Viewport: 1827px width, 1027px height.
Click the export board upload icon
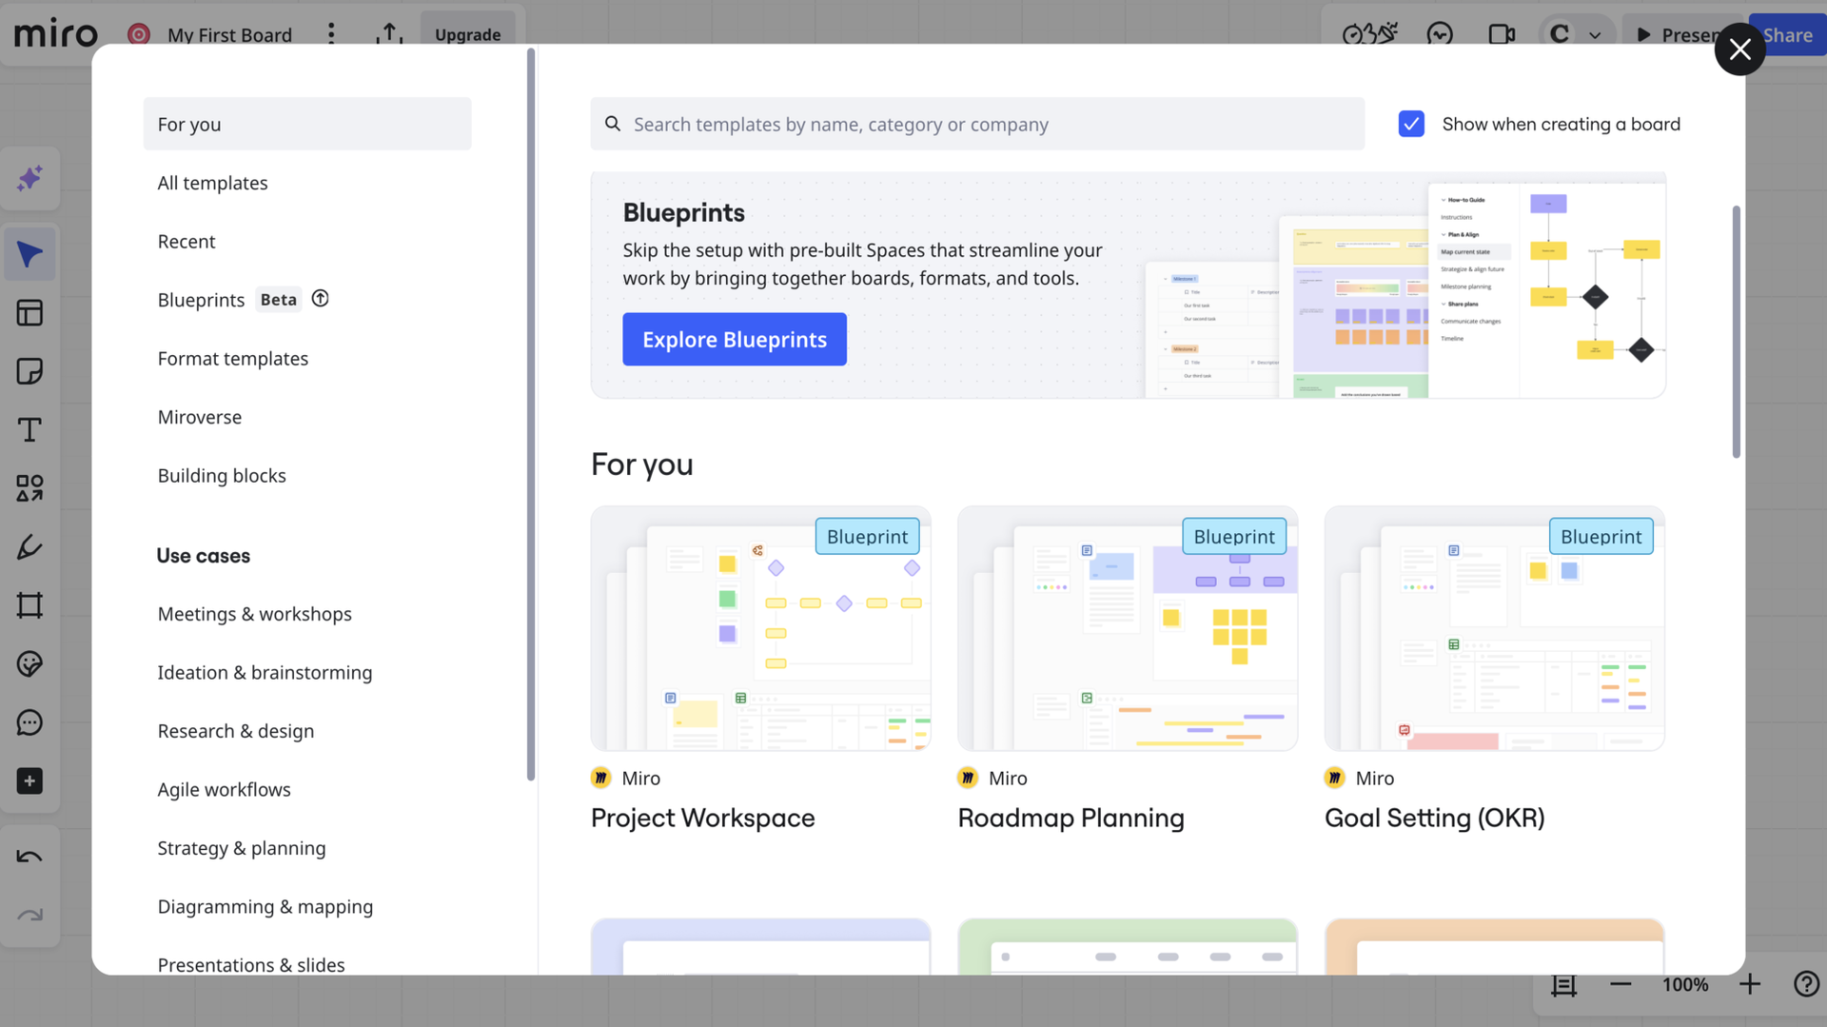point(389,34)
